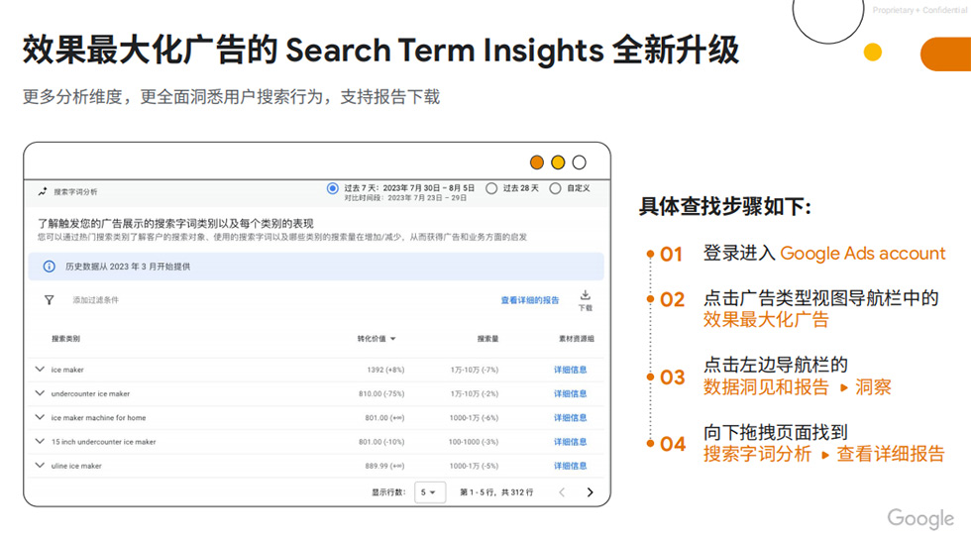Expand the 'ice maker' row
The image size is (971, 538).
[40, 370]
